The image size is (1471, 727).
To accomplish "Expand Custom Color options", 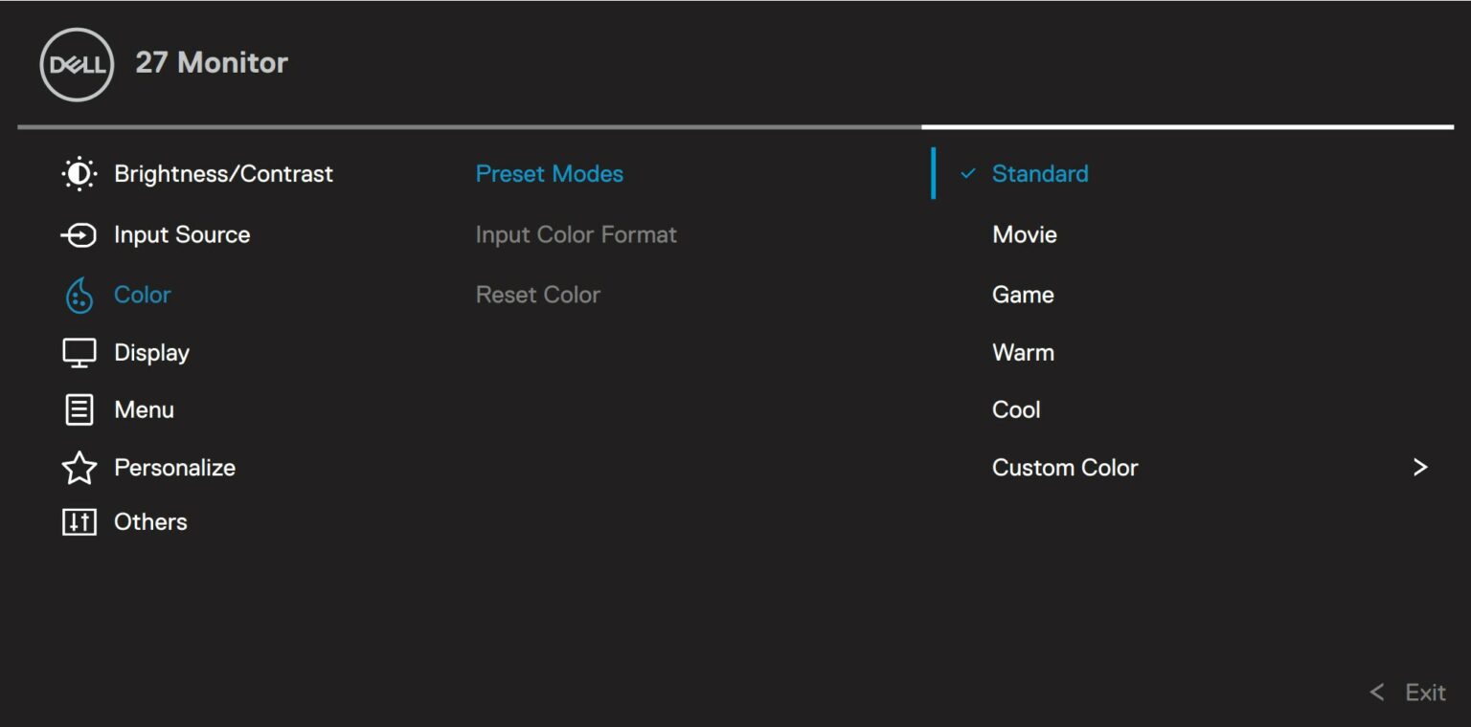I will tap(1065, 467).
